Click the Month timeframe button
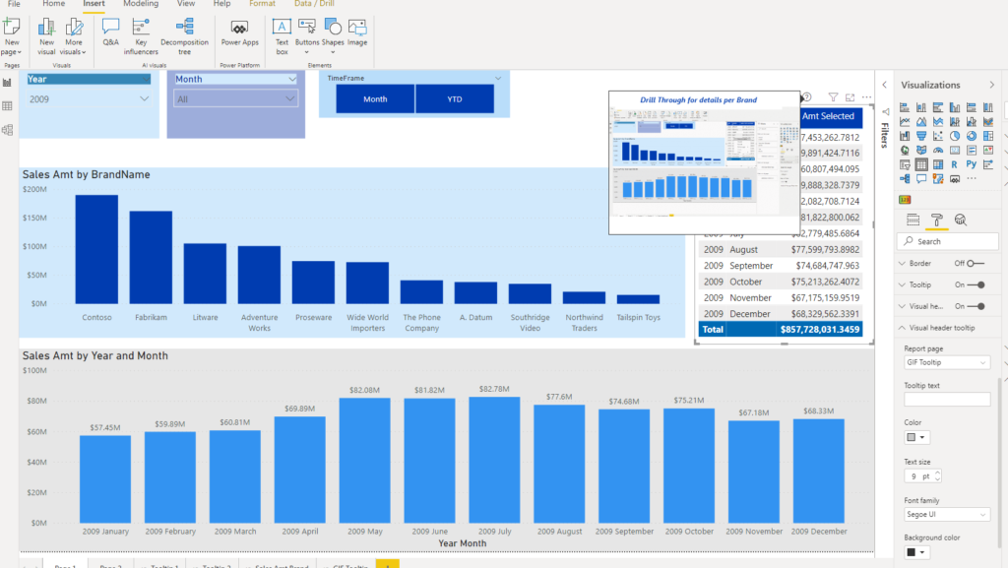Viewport: 1008px width, 568px height. (x=375, y=99)
